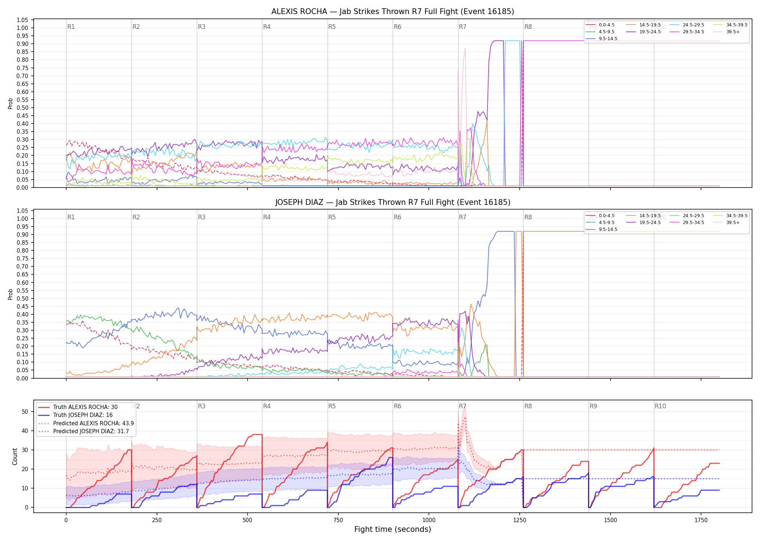
Task: Click R8 round marker in the Count chart
Action: [x=528, y=406]
